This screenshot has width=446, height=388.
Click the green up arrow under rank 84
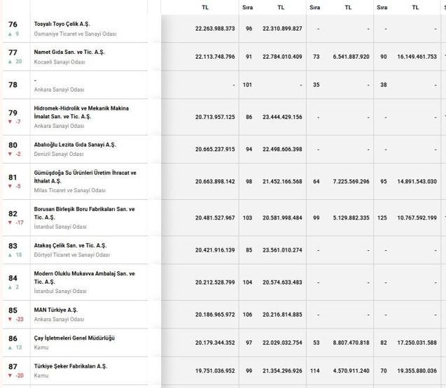10,287
